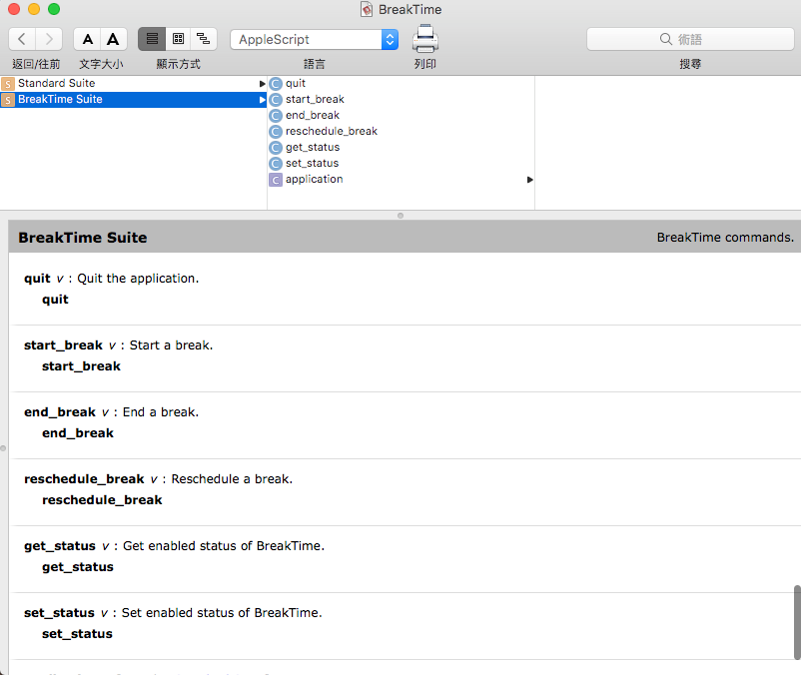Select reschedule_break in the column list

tap(401, 131)
